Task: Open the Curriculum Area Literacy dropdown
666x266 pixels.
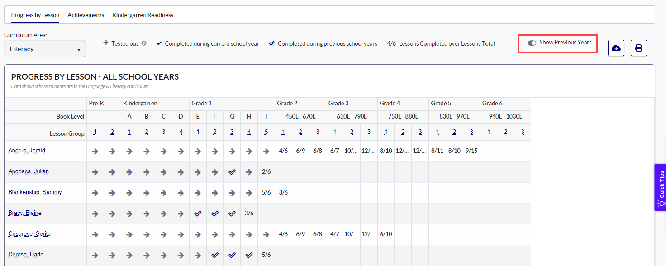Action: pos(45,49)
